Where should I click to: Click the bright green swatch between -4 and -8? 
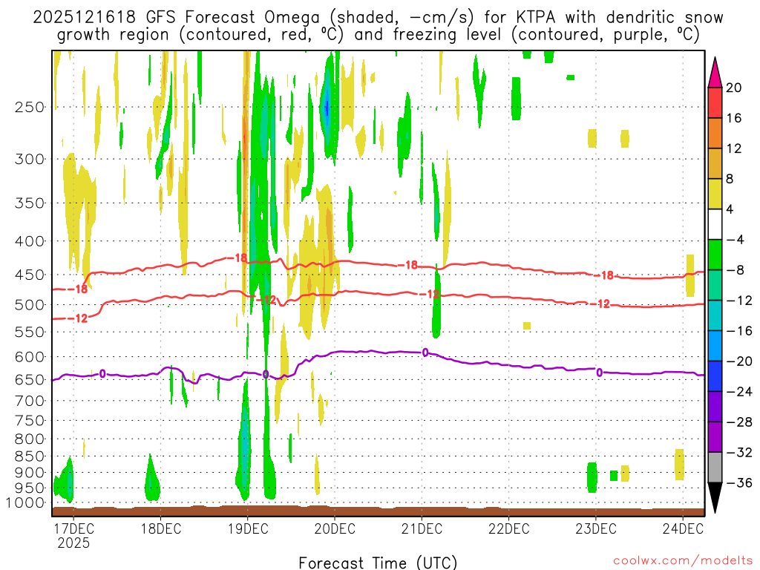coord(715,255)
